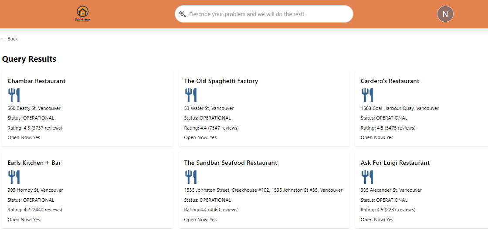Click Earls Kitchen's Open Now: Yes
Screen dimensions: 488x240
(24, 220)
